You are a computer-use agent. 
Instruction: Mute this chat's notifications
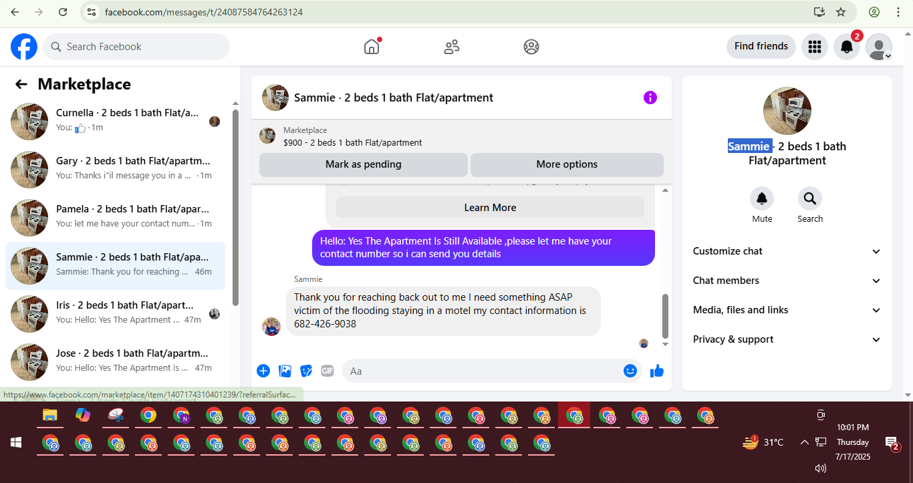(x=762, y=198)
